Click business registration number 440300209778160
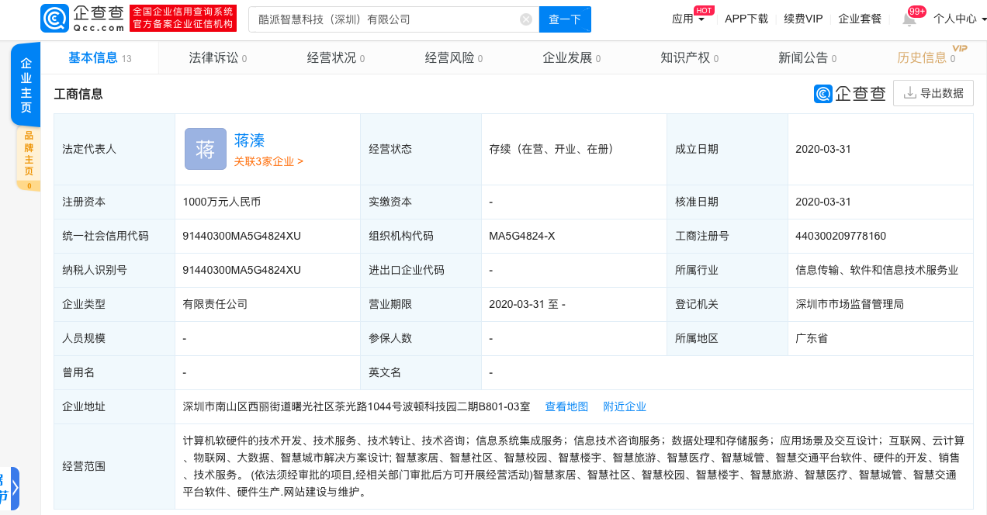This screenshot has width=987, height=515. click(x=840, y=236)
